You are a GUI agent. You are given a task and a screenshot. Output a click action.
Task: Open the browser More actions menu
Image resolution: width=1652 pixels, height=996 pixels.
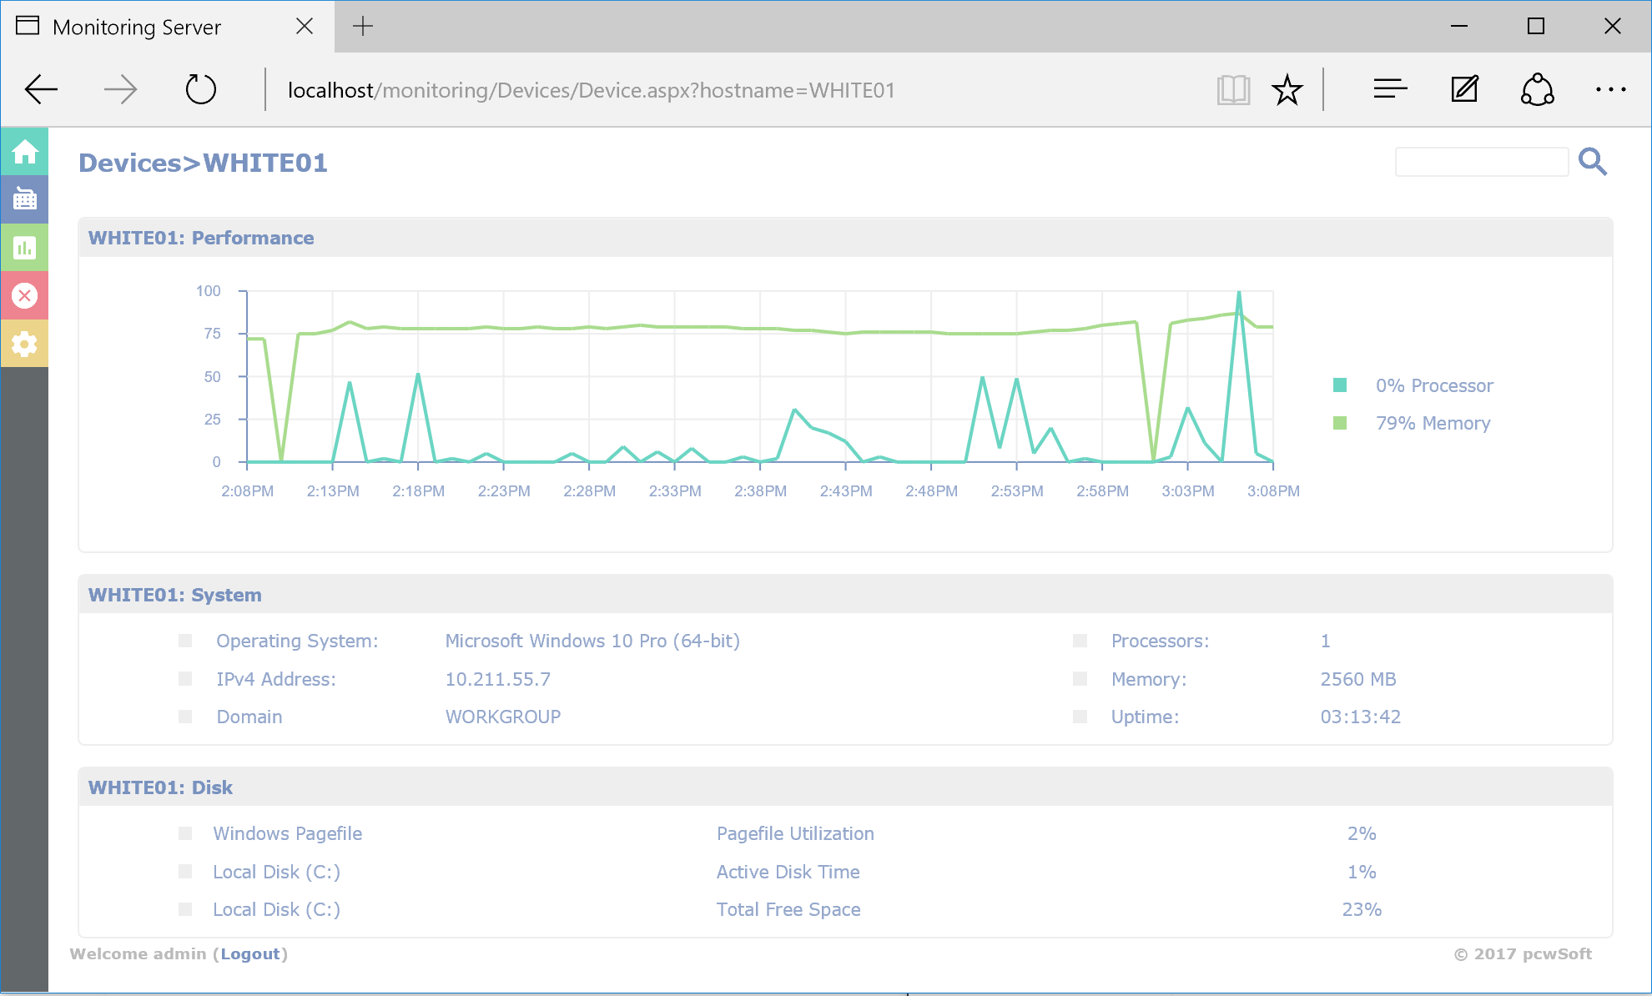pos(1610,89)
